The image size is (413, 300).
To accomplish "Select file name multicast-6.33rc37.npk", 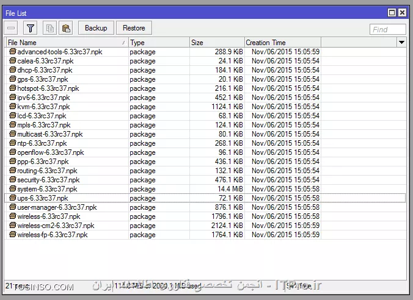I will (x=50, y=134).
